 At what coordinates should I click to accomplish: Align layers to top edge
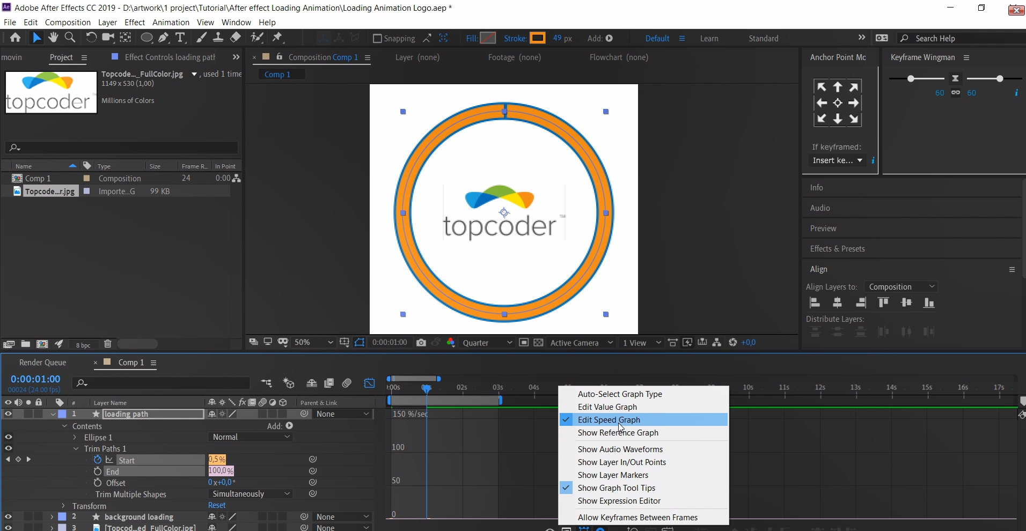[883, 303]
